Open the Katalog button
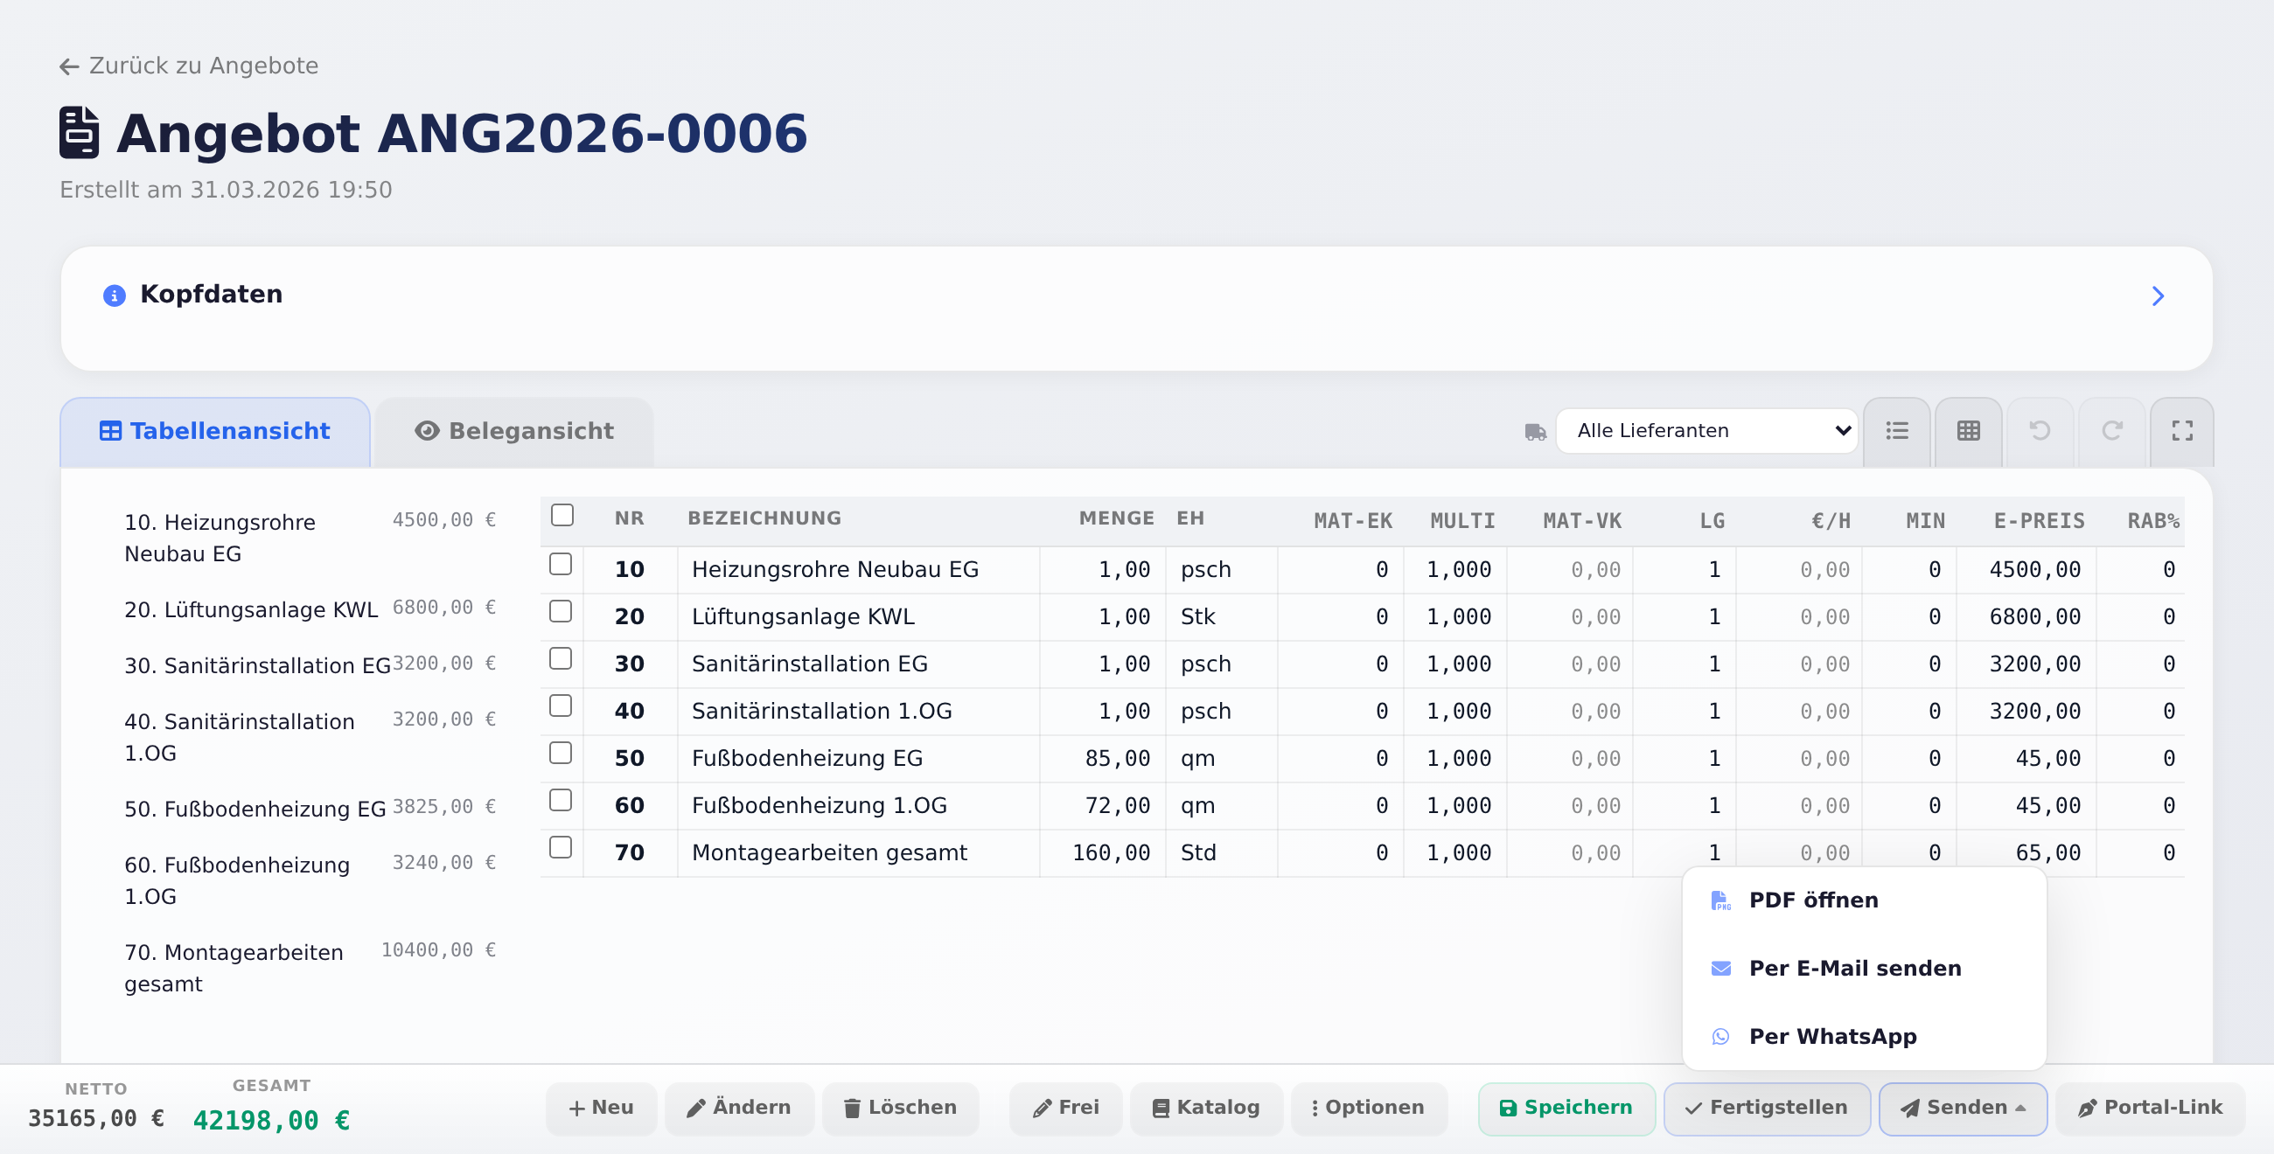Viewport: 2274px width, 1154px height. coord(1206,1109)
